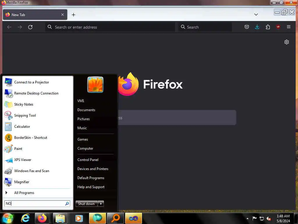Close the New Tab tab

pyautogui.click(x=63, y=15)
